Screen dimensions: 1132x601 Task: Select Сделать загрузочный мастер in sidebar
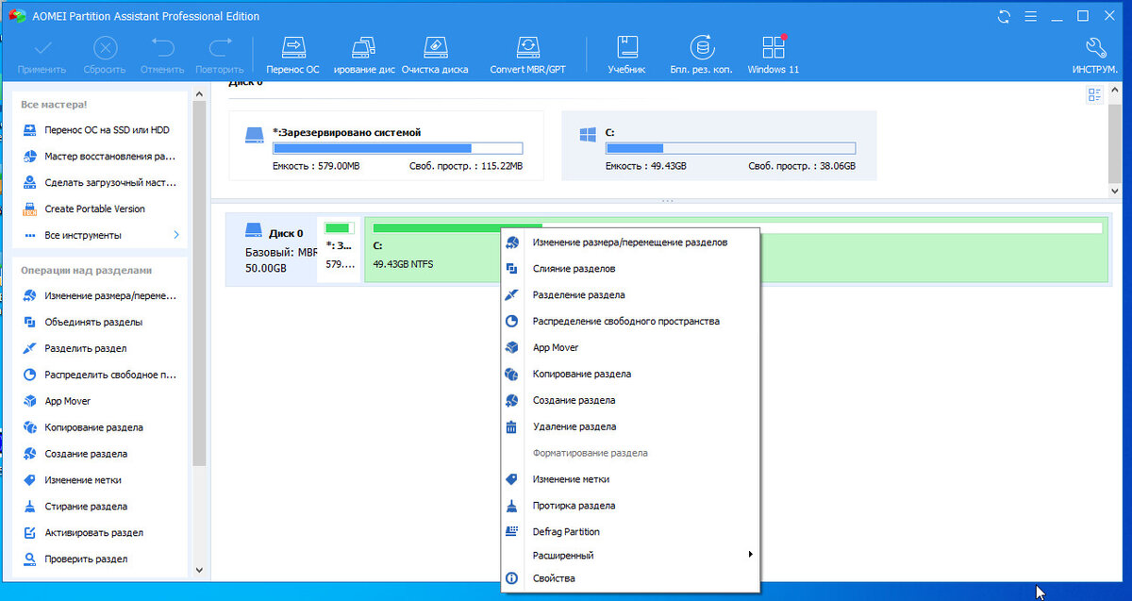[x=101, y=183]
